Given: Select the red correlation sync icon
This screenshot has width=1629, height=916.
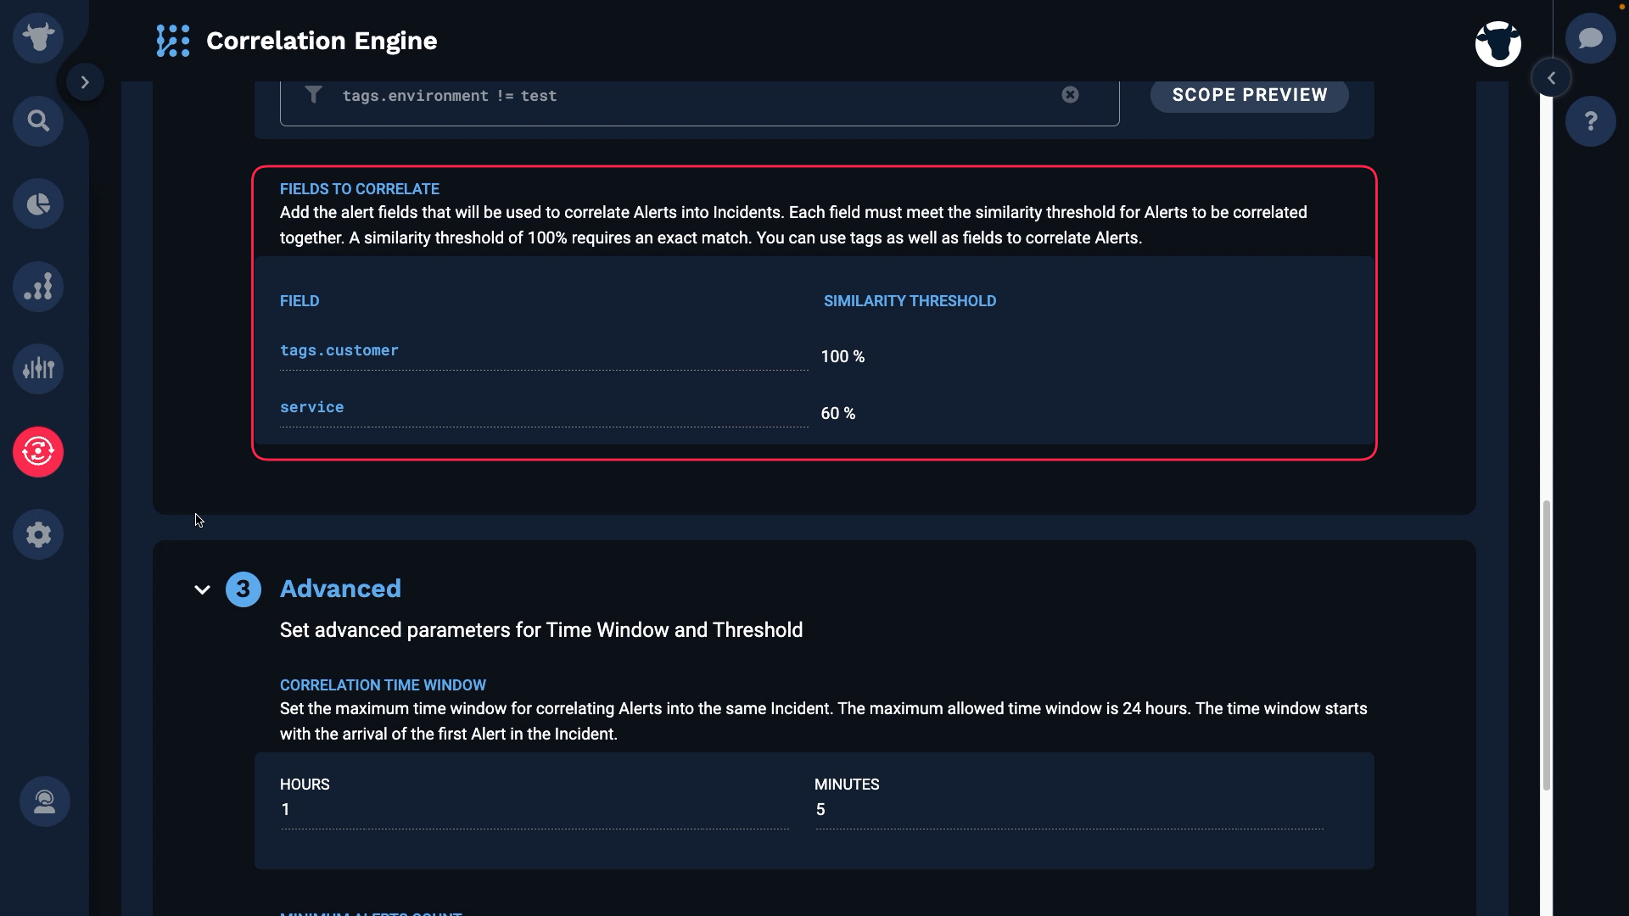Looking at the screenshot, I should (x=38, y=452).
